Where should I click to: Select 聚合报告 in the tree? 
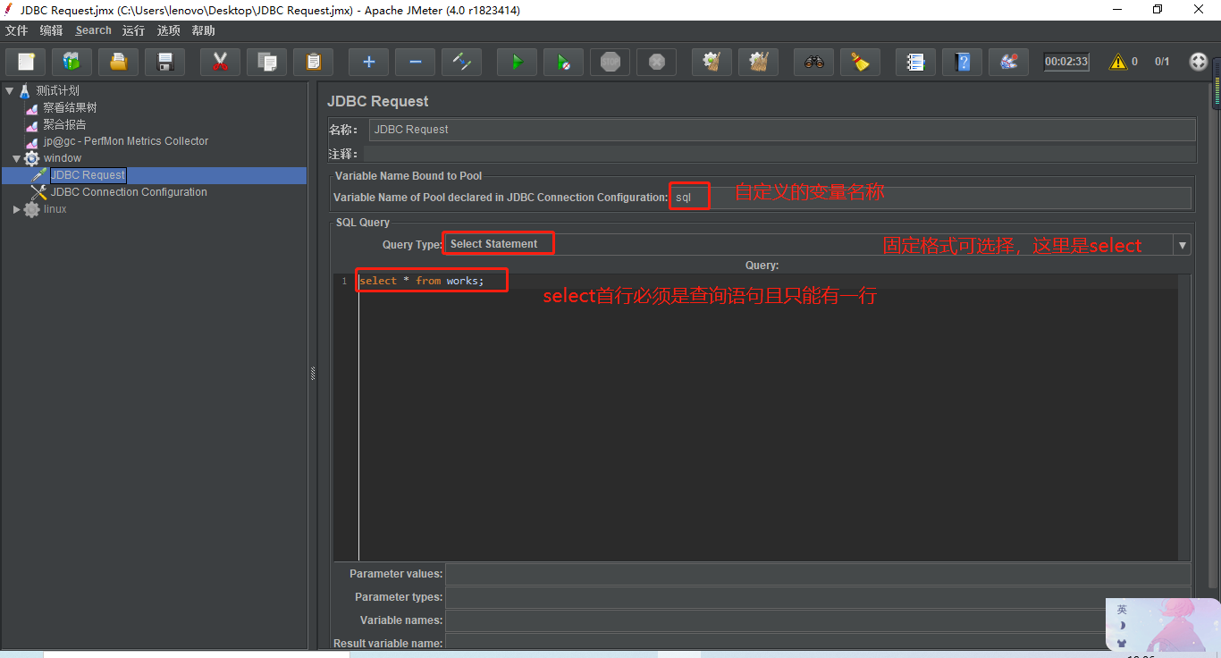(64, 124)
